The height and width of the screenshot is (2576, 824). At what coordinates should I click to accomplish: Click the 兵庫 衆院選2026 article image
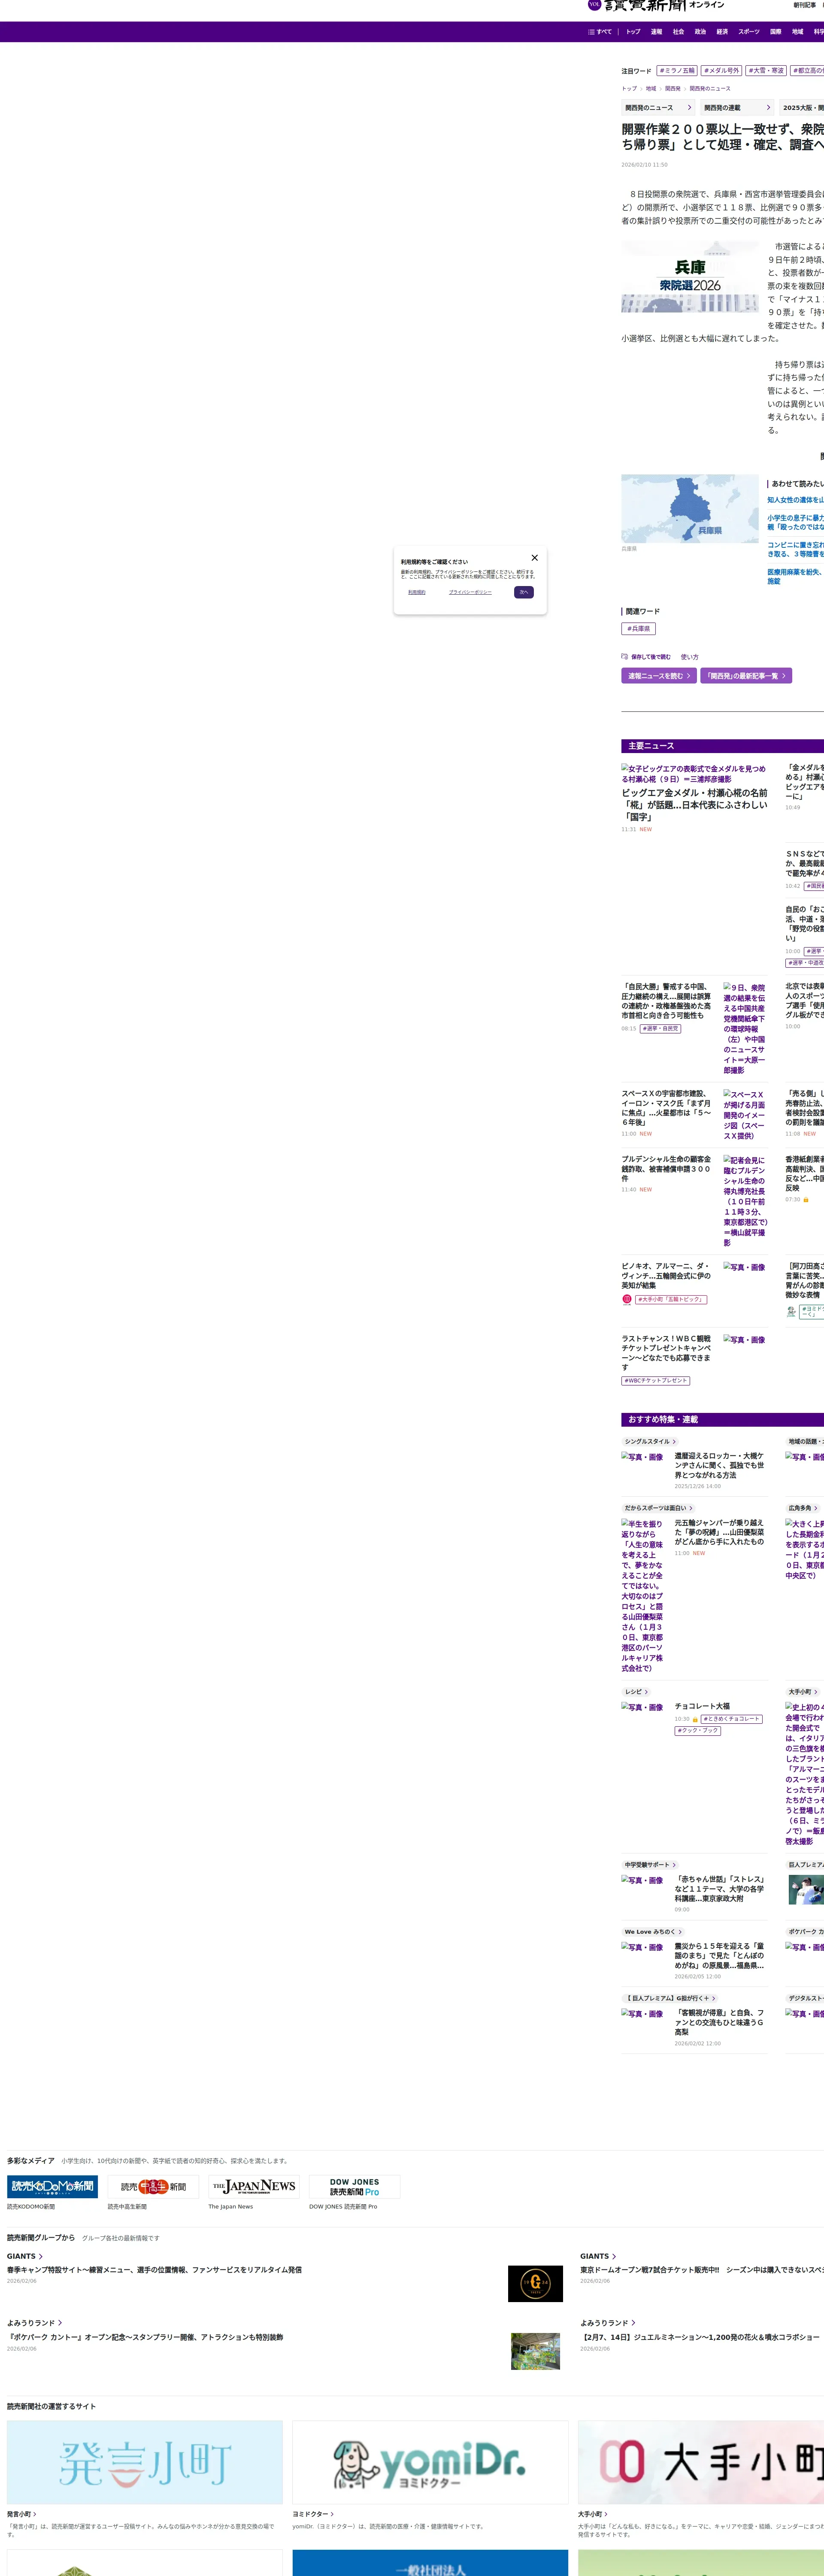[690, 276]
